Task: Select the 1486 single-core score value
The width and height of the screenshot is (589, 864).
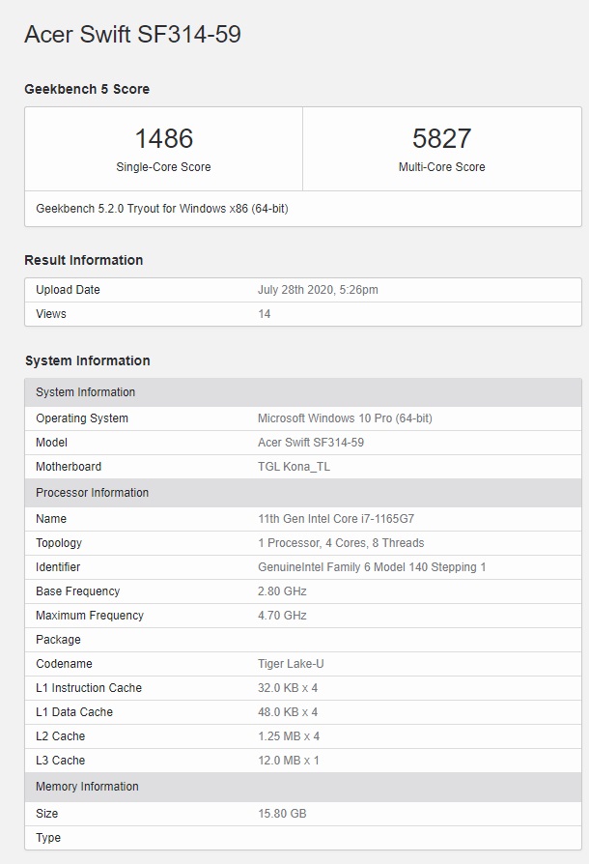Action: point(163,139)
